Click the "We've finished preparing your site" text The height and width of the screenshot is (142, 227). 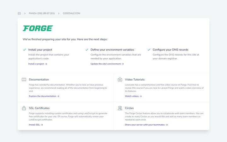(65, 39)
